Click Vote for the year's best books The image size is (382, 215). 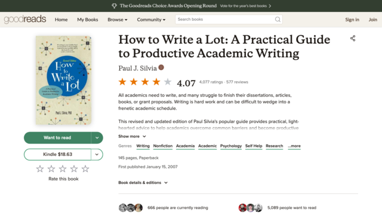[x=243, y=6]
